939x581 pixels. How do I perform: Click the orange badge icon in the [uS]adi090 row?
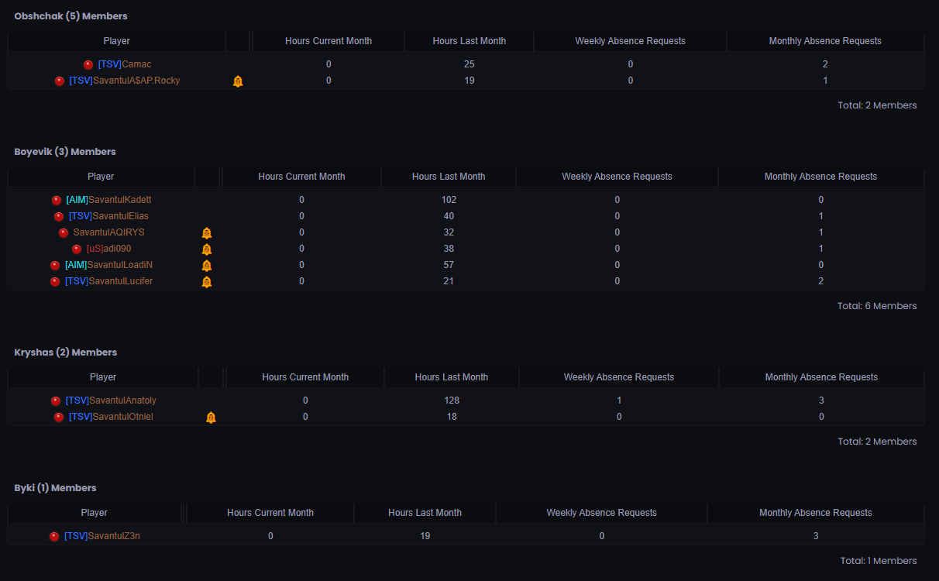(207, 249)
